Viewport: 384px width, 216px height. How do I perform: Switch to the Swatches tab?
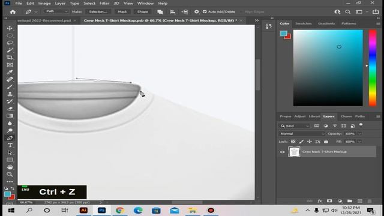point(304,23)
